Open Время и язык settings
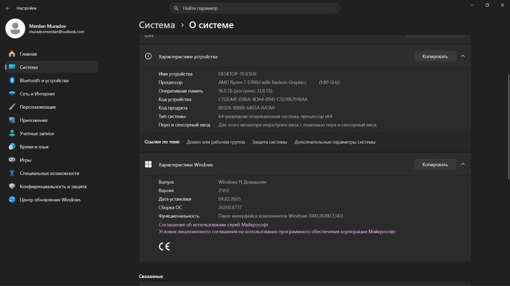 [52, 147]
